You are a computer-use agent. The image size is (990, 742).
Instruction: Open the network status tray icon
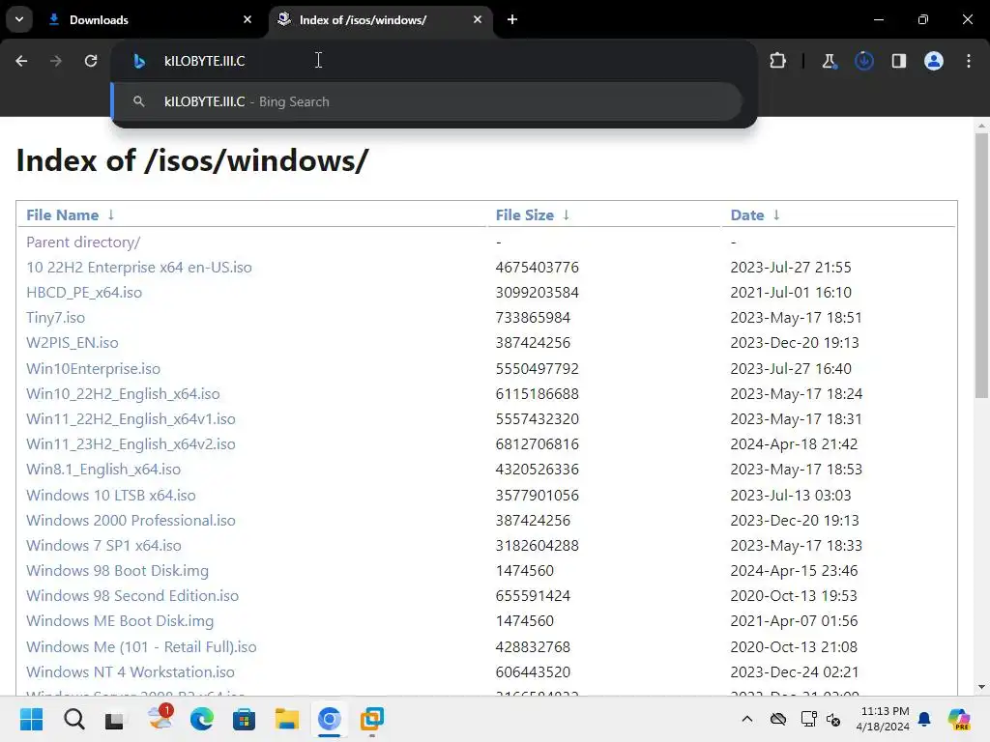(808, 719)
